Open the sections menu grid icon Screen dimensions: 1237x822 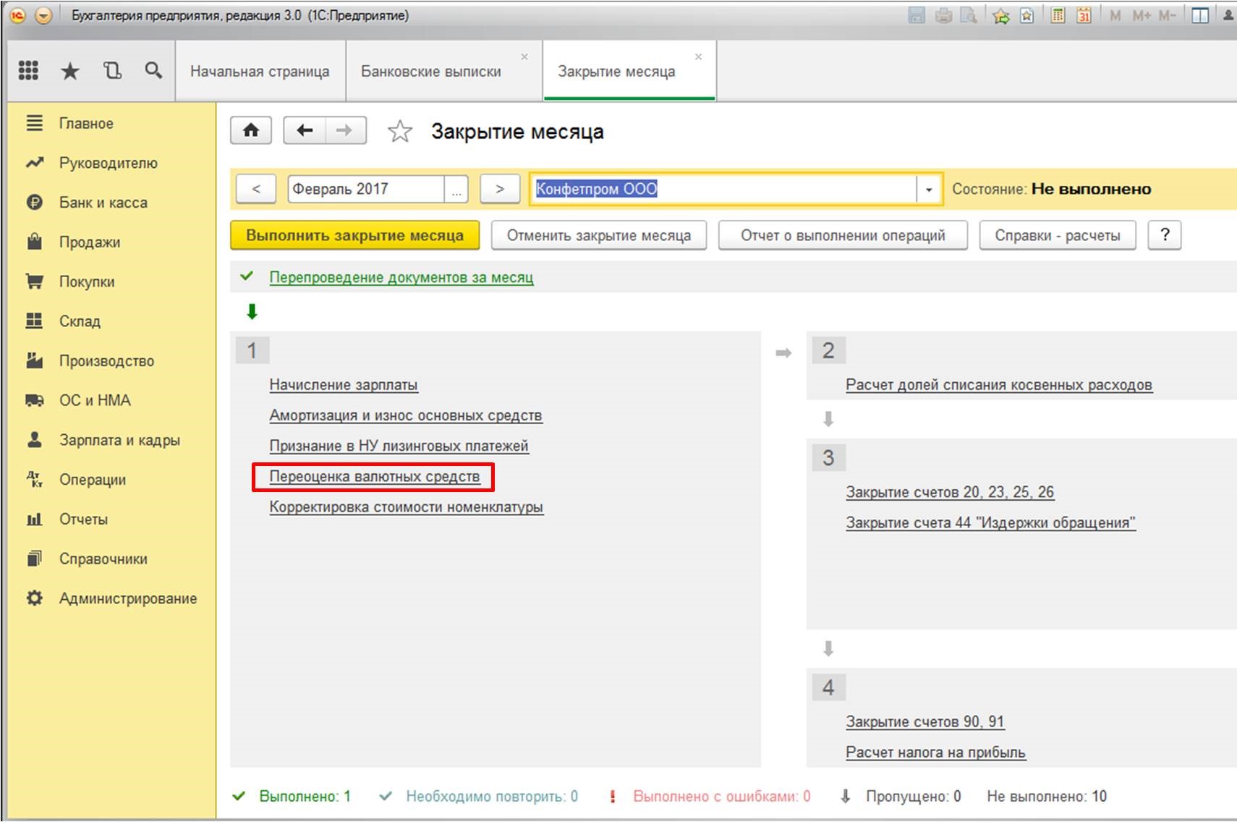28,70
